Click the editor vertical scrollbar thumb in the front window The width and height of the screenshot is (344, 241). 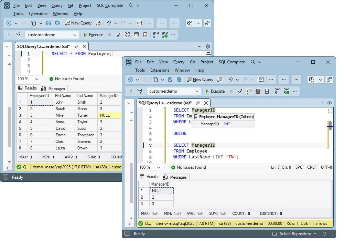point(330,126)
